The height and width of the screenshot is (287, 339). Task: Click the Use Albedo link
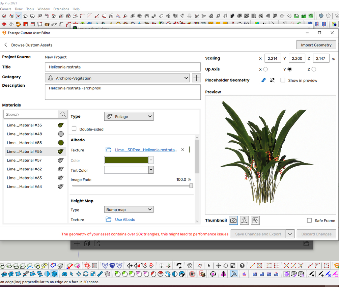(125, 219)
